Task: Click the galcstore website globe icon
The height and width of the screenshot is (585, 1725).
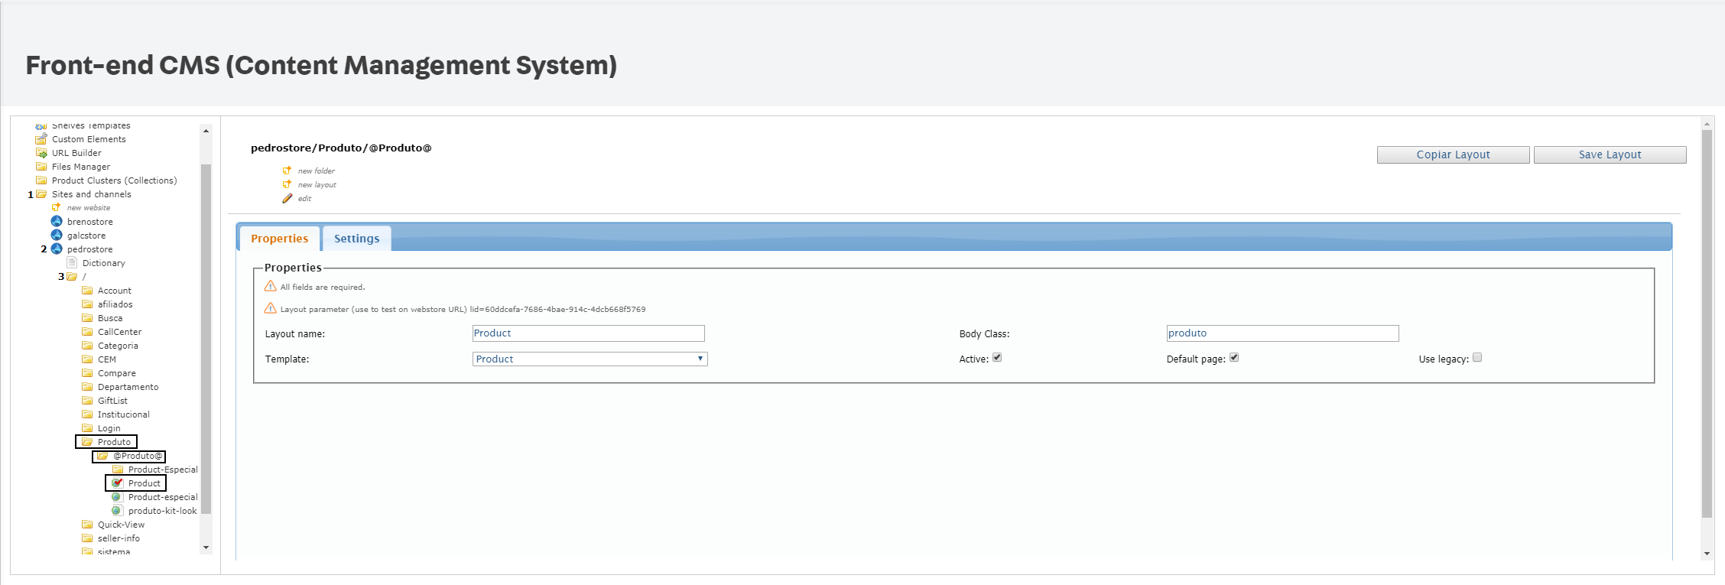Action: pos(57,235)
